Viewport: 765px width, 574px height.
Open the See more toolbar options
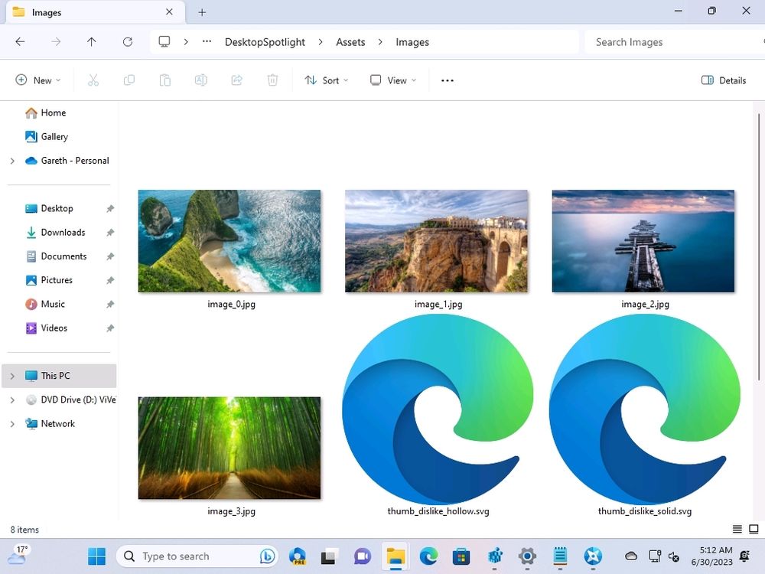click(x=448, y=80)
